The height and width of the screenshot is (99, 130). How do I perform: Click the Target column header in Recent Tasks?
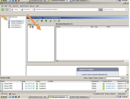(x=28, y=81)
